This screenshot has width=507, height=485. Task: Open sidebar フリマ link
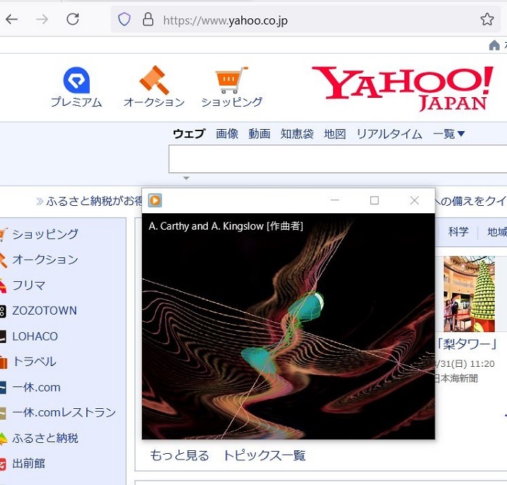coord(28,285)
